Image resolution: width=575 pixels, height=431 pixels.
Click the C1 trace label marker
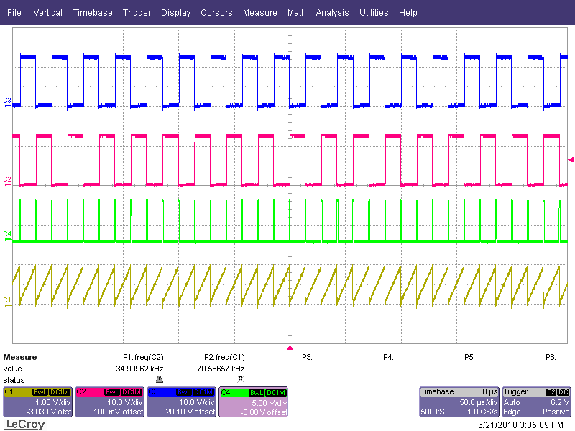7,302
